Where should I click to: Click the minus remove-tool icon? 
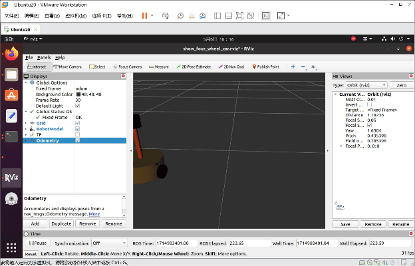pyautogui.click(x=303, y=66)
